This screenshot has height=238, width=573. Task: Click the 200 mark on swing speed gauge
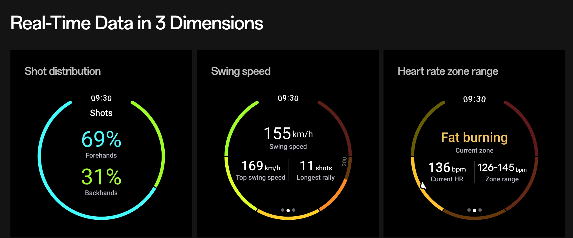(344, 162)
